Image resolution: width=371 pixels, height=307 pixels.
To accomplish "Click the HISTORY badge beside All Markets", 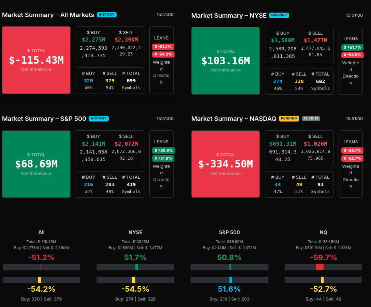I will 106,15.
